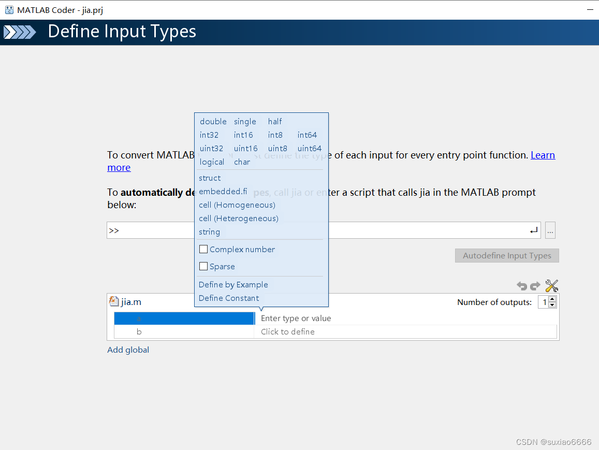Choose int32 from the type list
Screen dimensions: 599x450
point(209,135)
